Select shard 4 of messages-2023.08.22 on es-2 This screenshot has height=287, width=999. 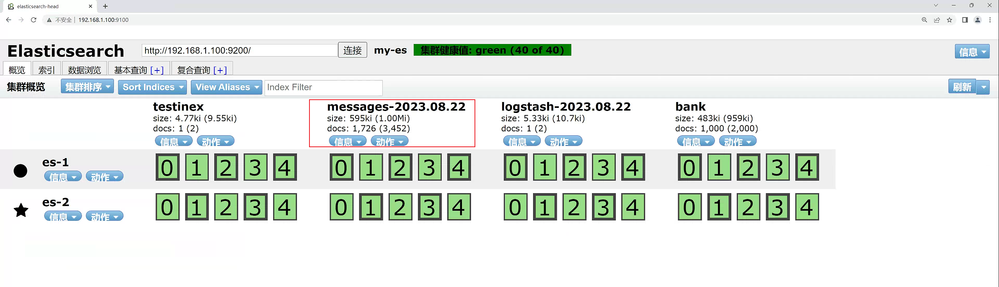click(459, 207)
